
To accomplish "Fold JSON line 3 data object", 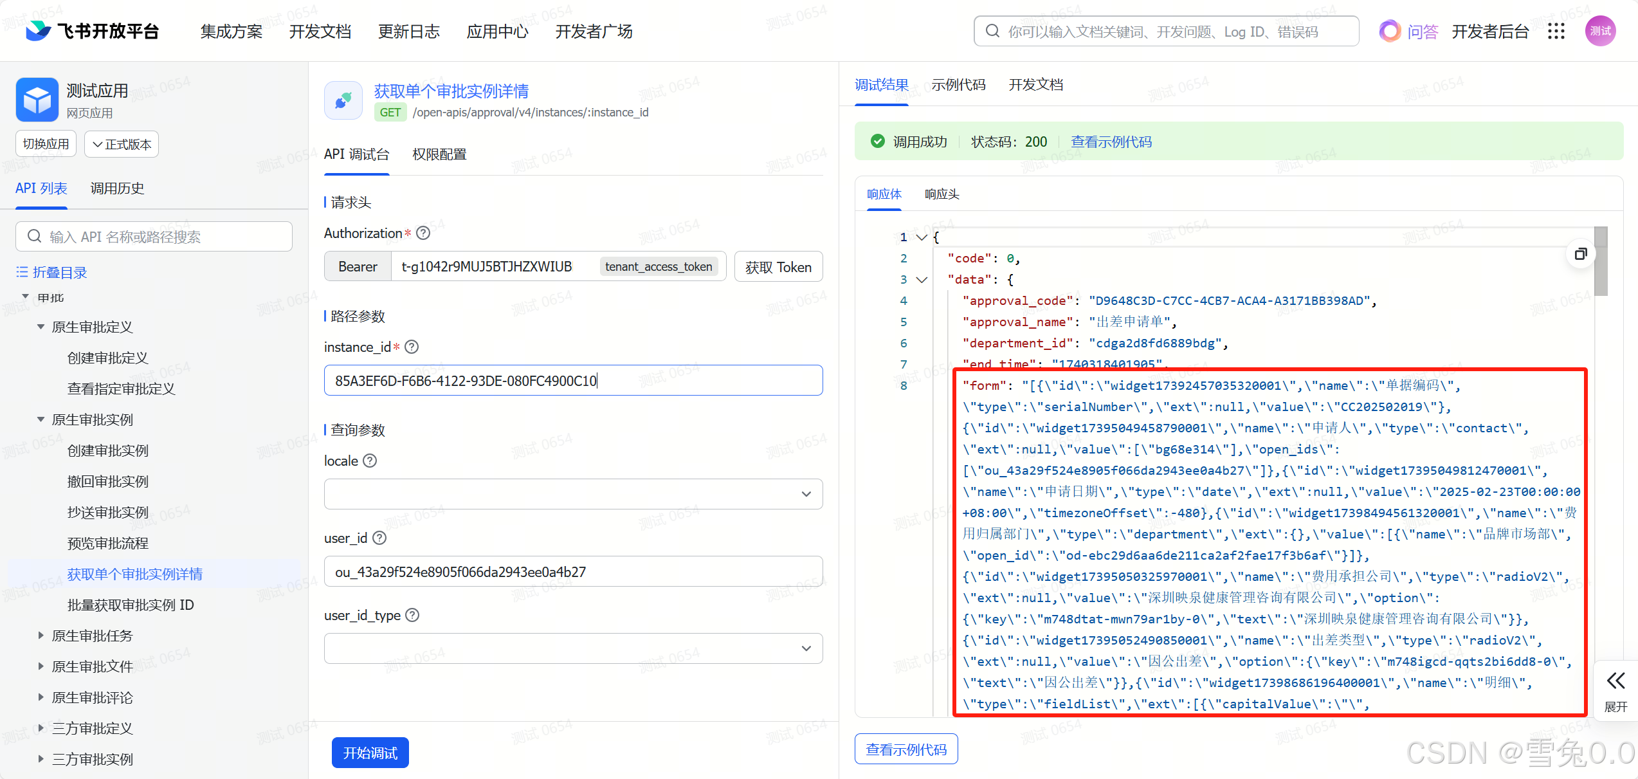I will click(922, 280).
